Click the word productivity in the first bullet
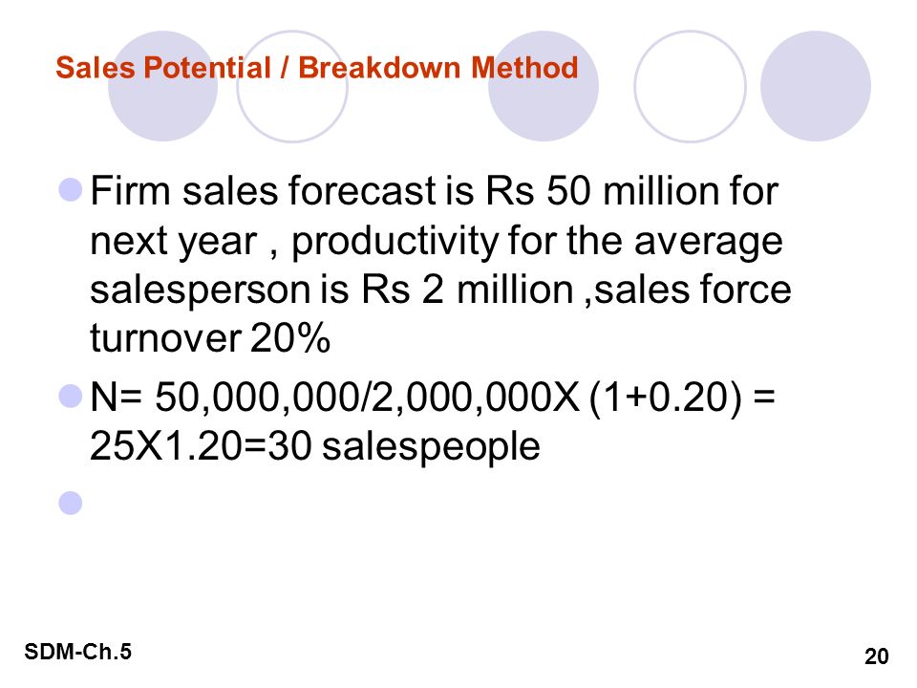This screenshot has width=917, height=688. (395, 241)
